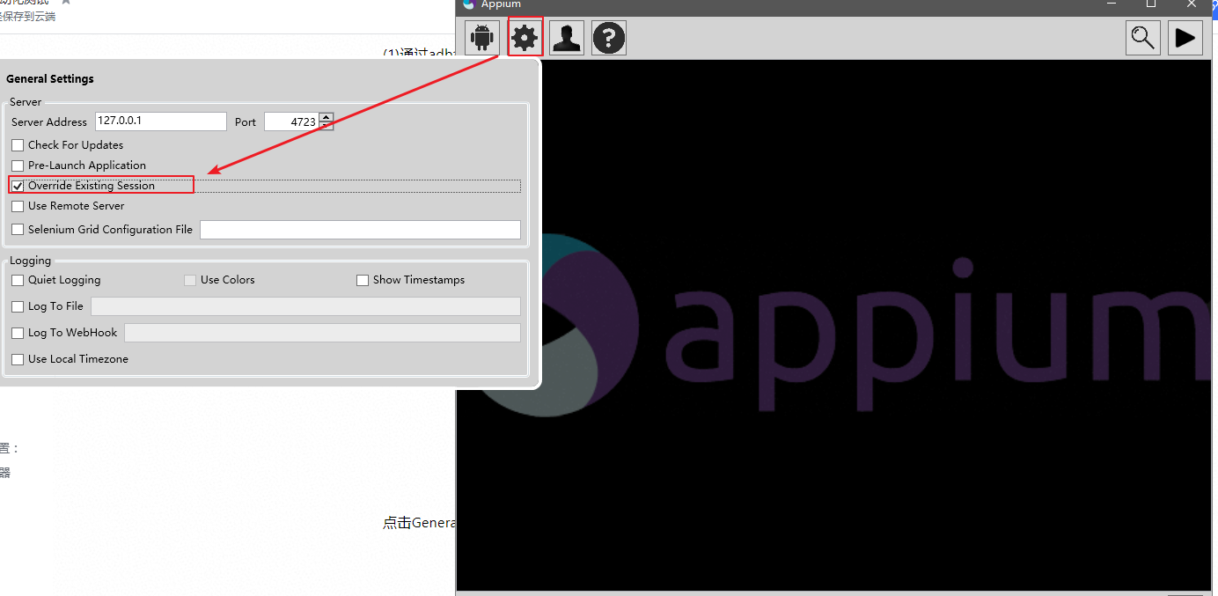Edit the Port number field
1218x596 pixels.
(x=291, y=121)
